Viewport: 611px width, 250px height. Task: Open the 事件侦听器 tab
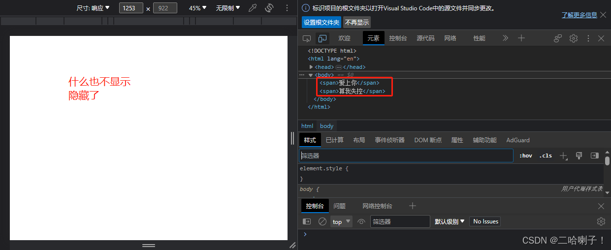(389, 140)
